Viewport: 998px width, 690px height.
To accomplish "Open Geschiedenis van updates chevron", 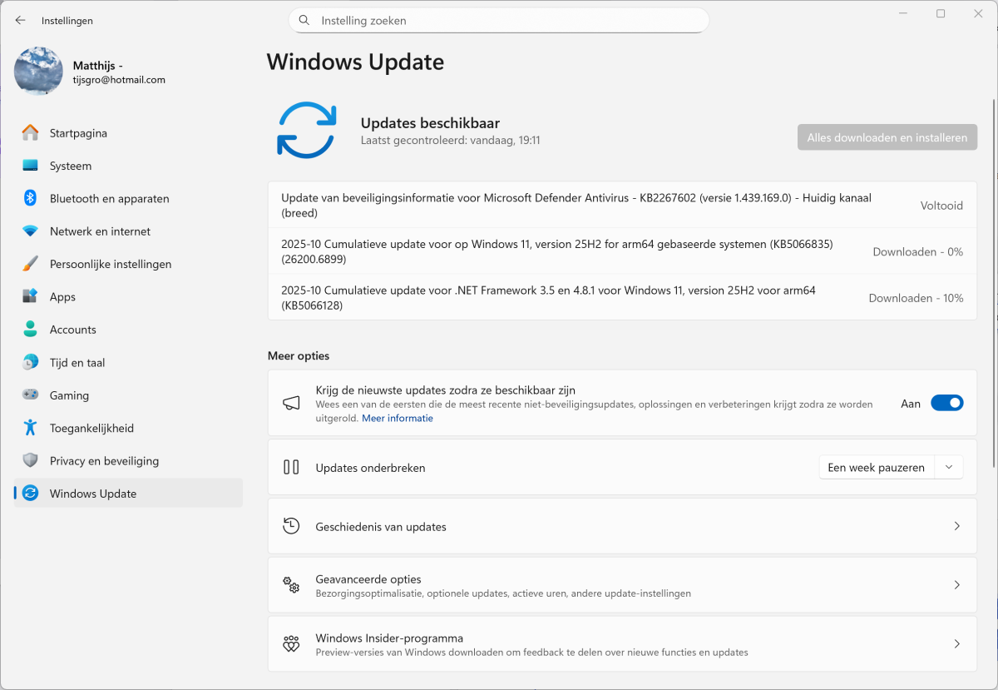I will click(956, 526).
